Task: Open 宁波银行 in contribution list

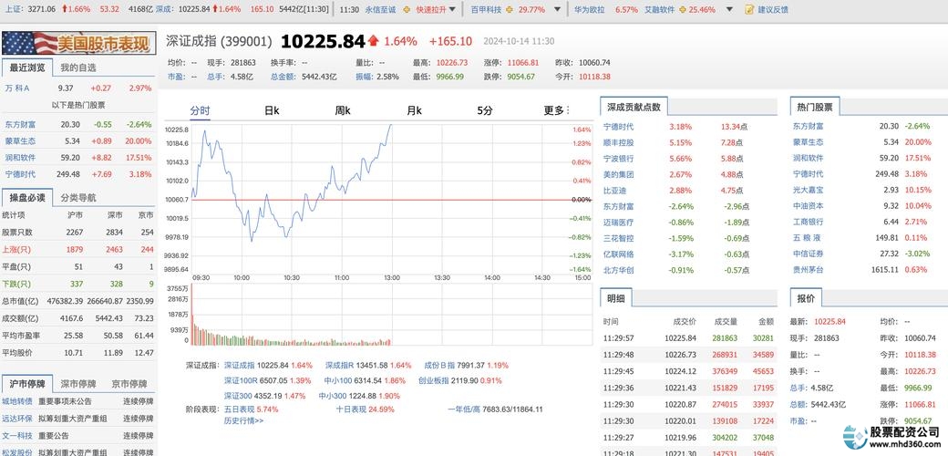Action: [x=619, y=159]
